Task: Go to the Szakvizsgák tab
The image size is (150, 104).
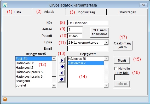Action: point(127,12)
